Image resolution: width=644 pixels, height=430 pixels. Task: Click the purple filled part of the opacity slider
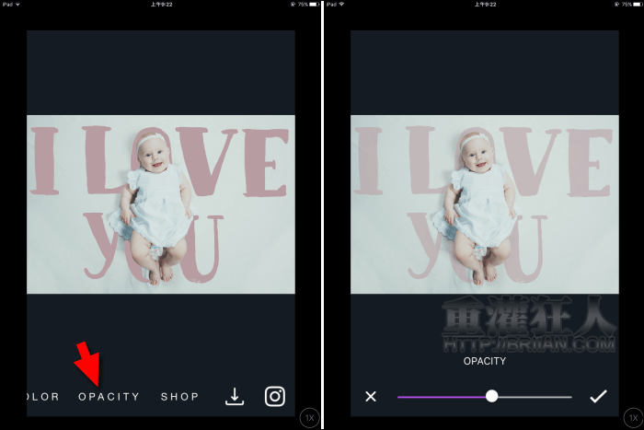[x=442, y=397]
